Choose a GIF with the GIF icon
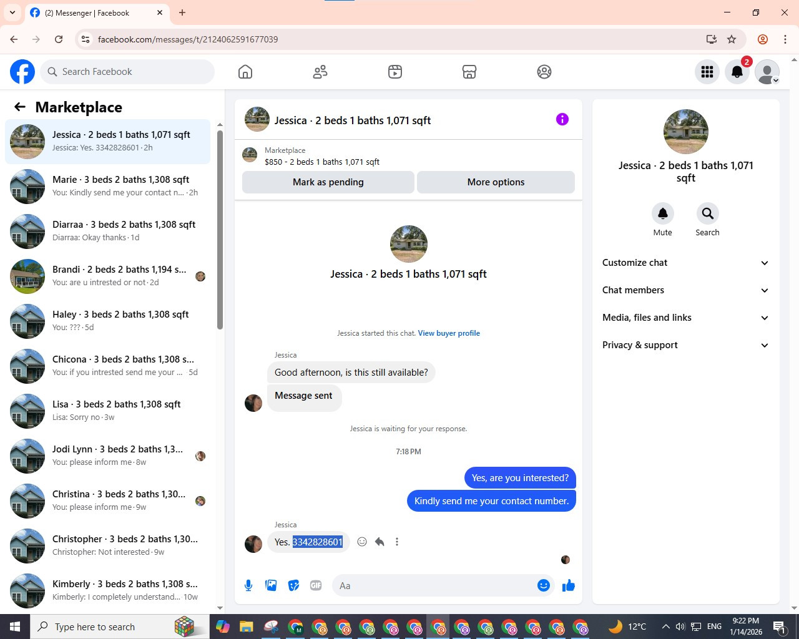The image size is (799, 639). (316, 585)
